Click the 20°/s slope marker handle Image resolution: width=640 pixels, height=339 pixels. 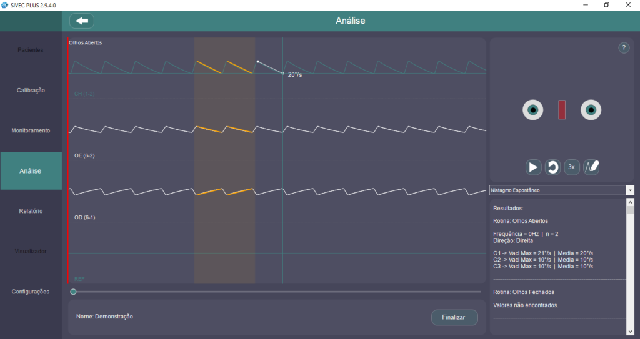point(282,74)
